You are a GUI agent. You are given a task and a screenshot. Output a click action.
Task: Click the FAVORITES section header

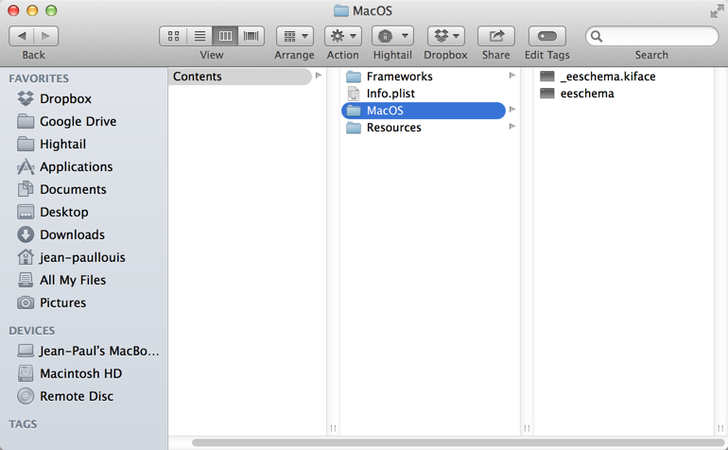tap(39, 78)
